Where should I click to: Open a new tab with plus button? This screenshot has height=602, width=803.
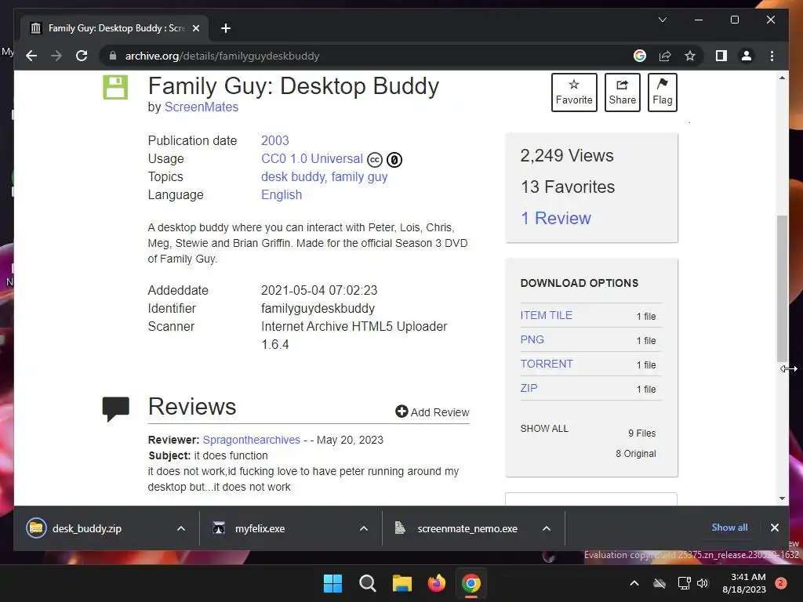226,28
